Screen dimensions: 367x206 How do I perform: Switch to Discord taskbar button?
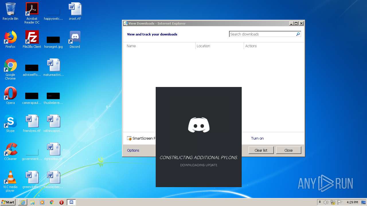(x=71, y=202)
